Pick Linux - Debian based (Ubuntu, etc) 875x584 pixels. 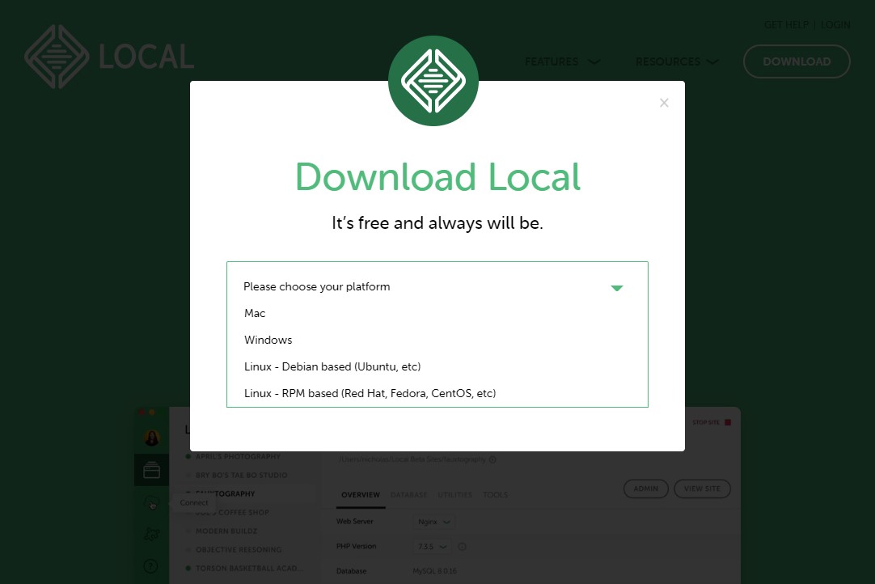(x=332, y=367)
